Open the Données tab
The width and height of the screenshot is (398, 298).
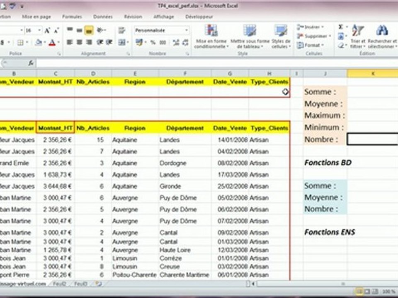coord(103,17)
